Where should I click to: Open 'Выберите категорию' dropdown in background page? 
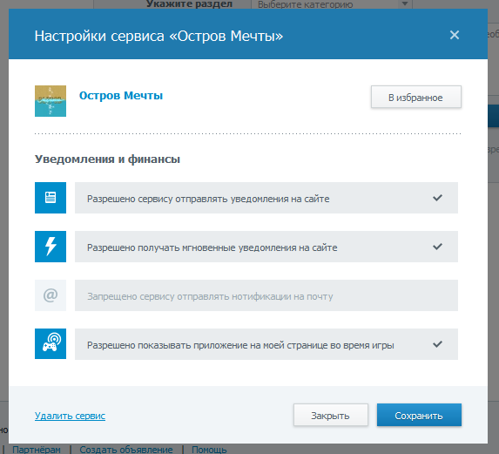click(x=331, y=4)
